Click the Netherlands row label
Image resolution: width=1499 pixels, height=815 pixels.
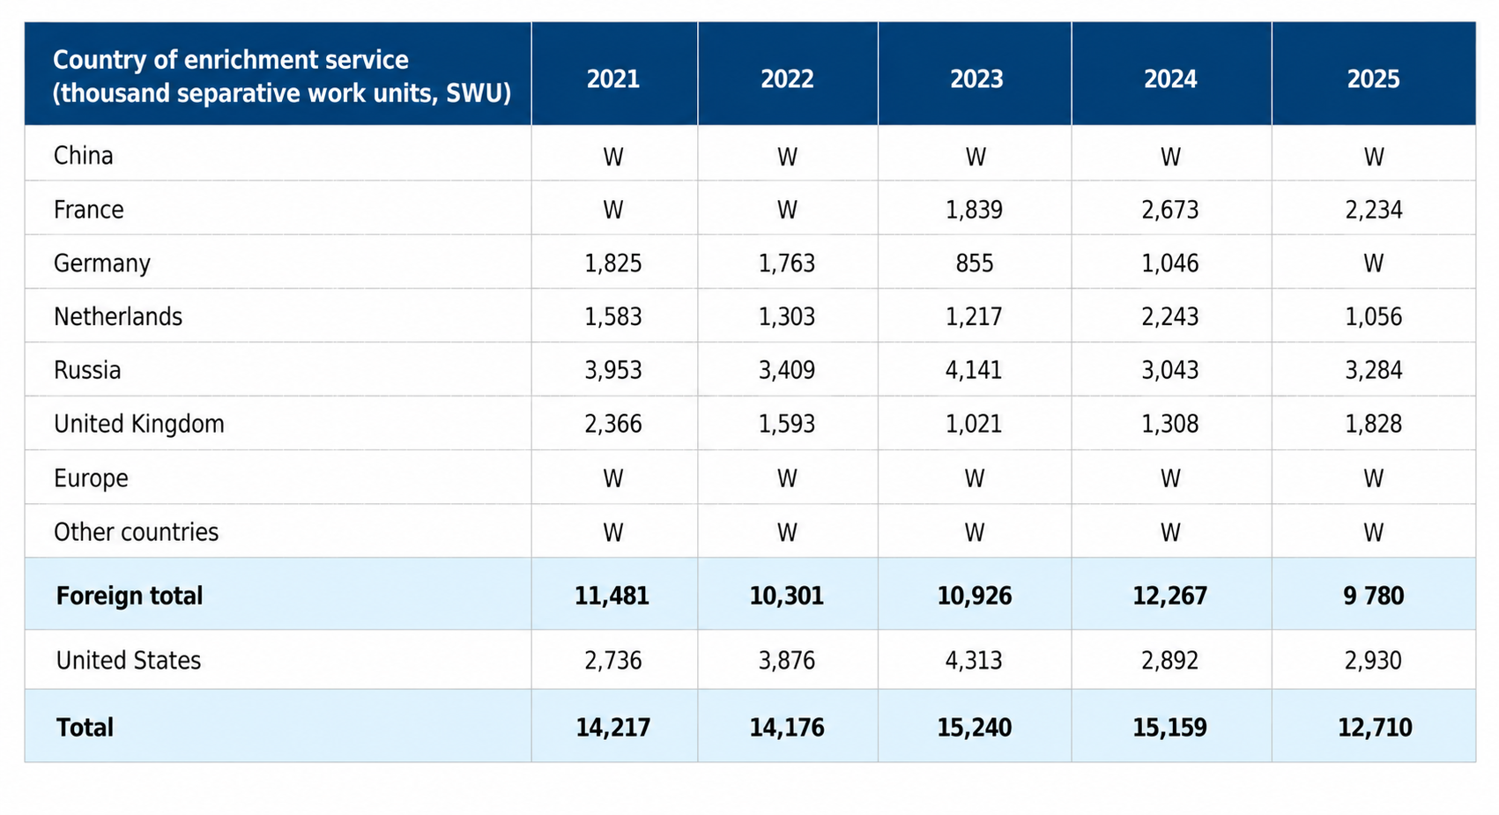coord(118,317)
